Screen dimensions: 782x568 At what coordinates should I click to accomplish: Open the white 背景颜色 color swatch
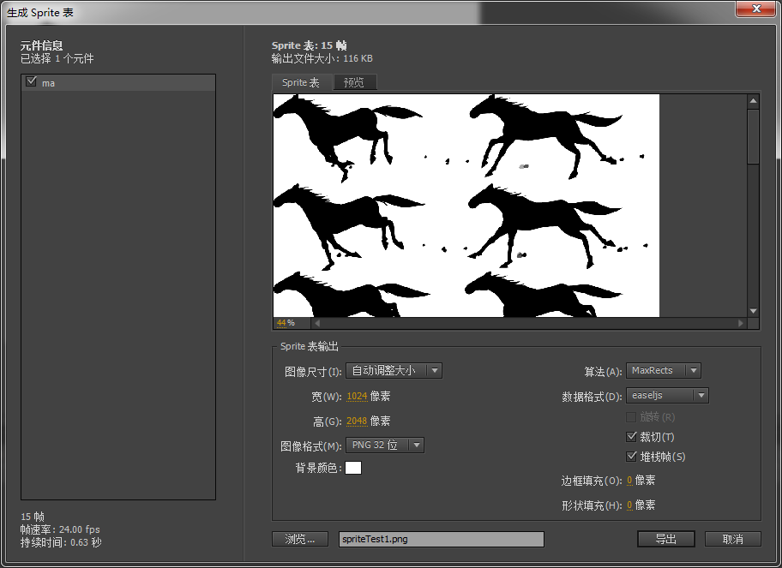(x=353, y=468)
